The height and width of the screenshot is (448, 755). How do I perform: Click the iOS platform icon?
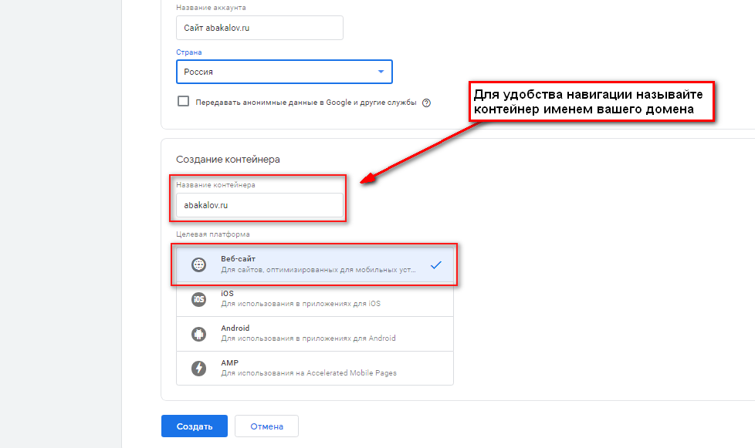(199, 299)
